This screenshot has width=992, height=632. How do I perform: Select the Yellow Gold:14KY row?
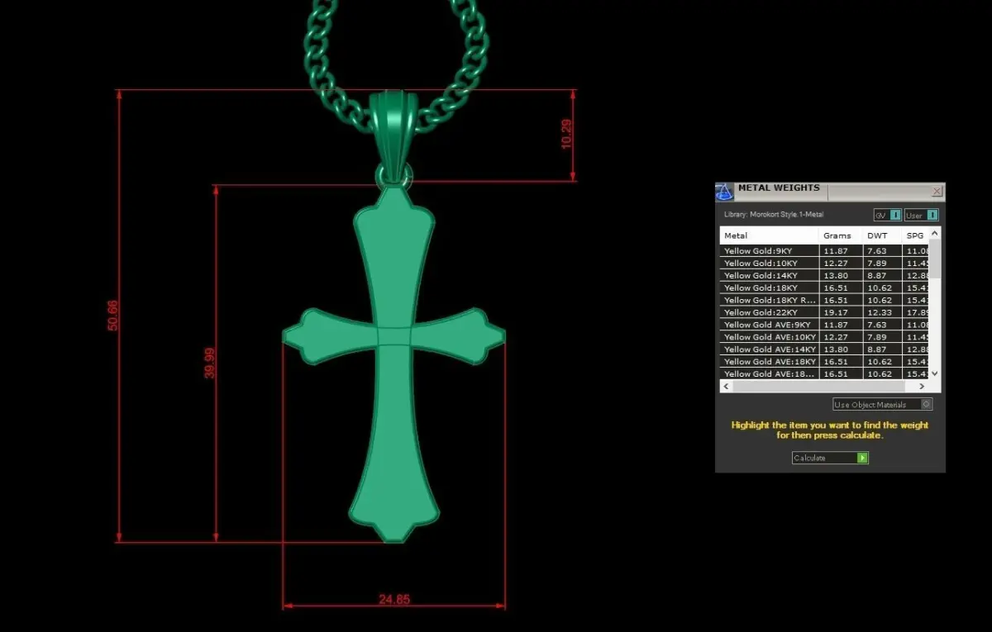click(x=824, y=275)
